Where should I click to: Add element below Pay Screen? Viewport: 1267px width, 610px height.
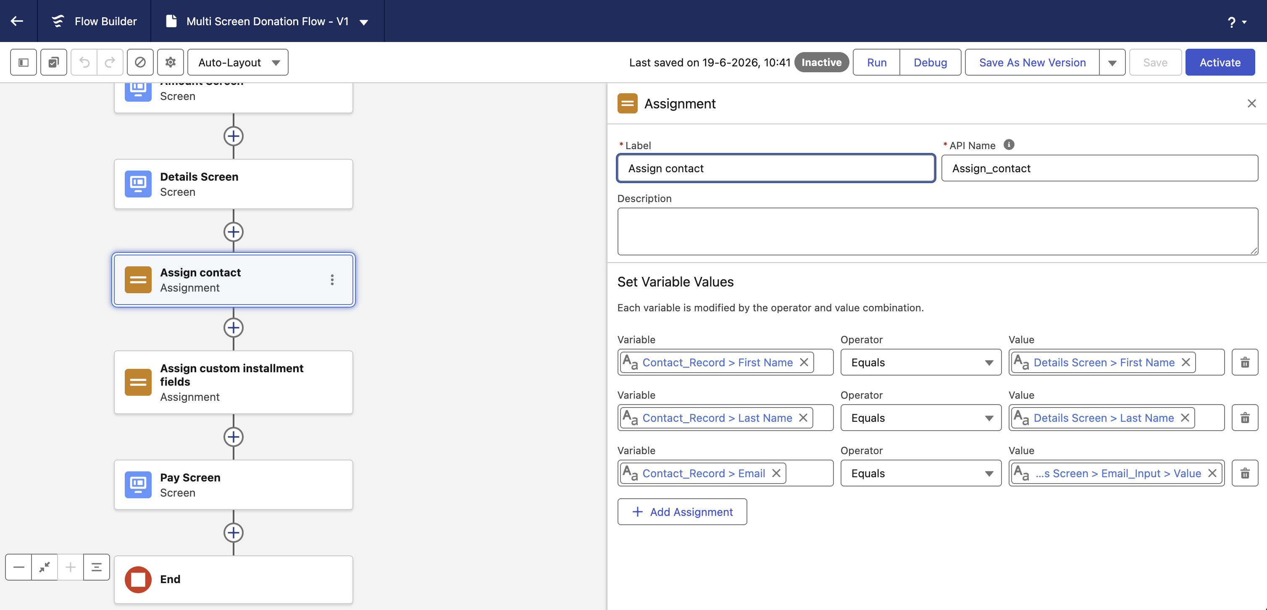(234, 533)
